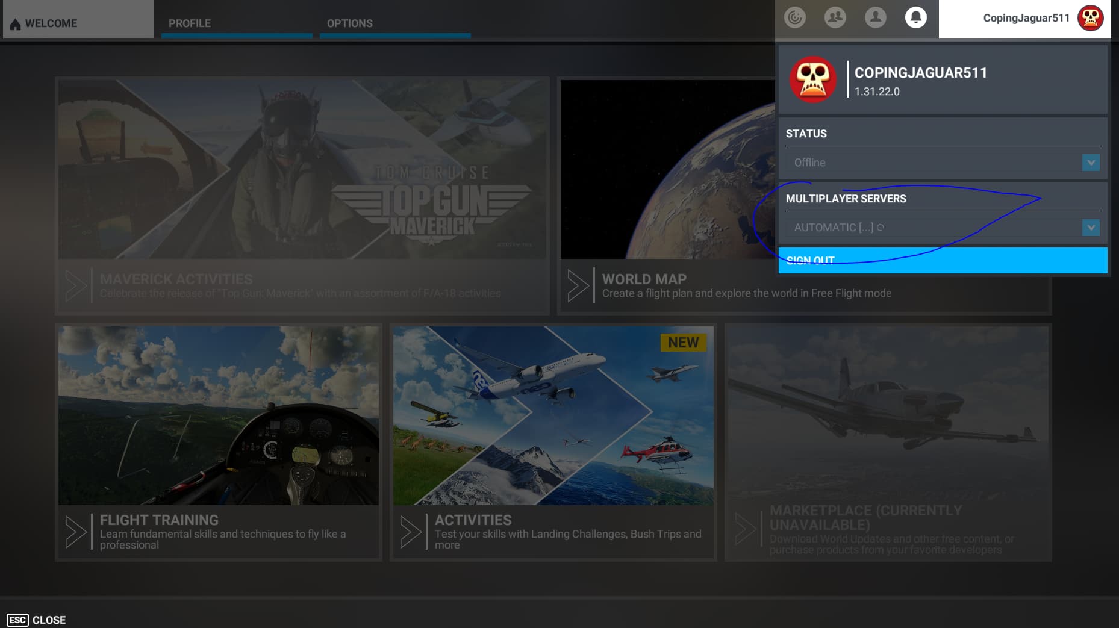Click the ESC Close button

click(36, 620)
